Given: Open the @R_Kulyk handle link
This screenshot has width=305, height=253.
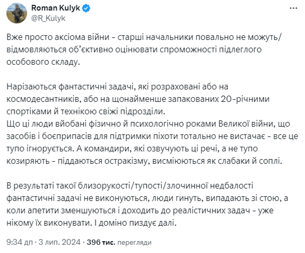Looking at the screenshot, I should coord(48,18).
